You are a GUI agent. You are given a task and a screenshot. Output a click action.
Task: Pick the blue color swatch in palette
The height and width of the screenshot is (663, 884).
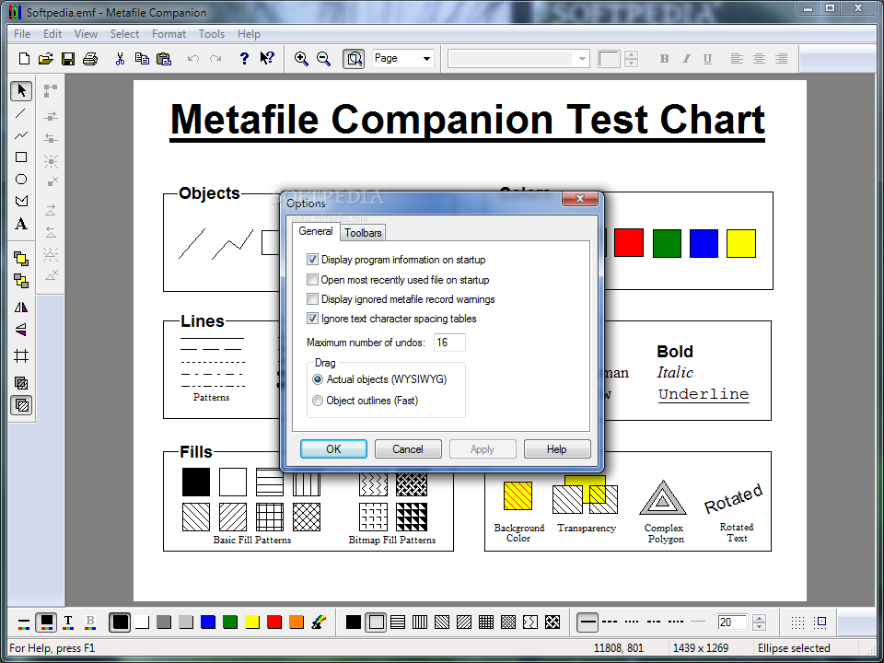(208, 622)
